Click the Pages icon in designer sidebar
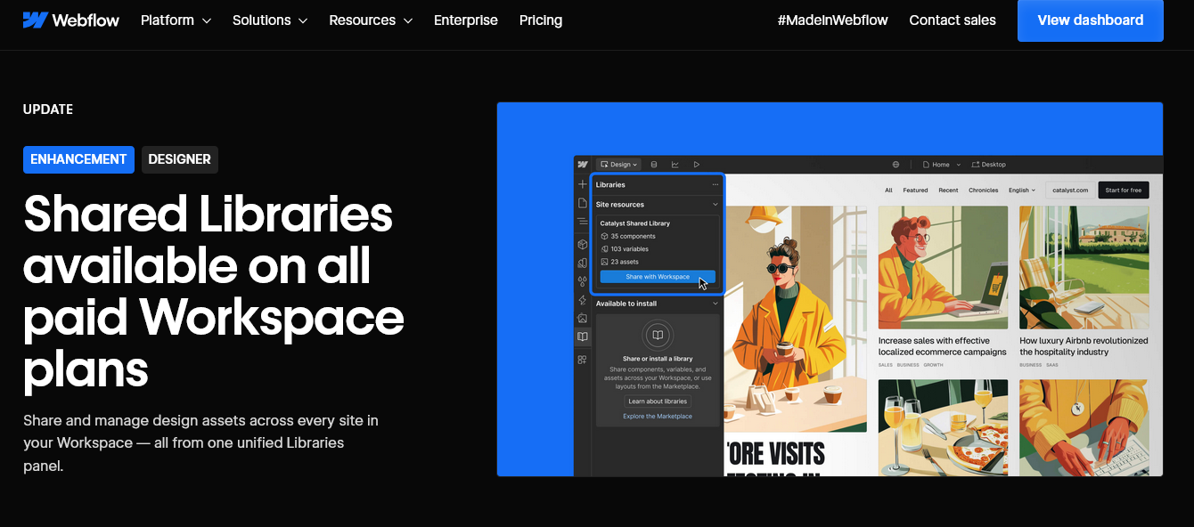This screenshot has height=527, width=1194. point(583,203)
